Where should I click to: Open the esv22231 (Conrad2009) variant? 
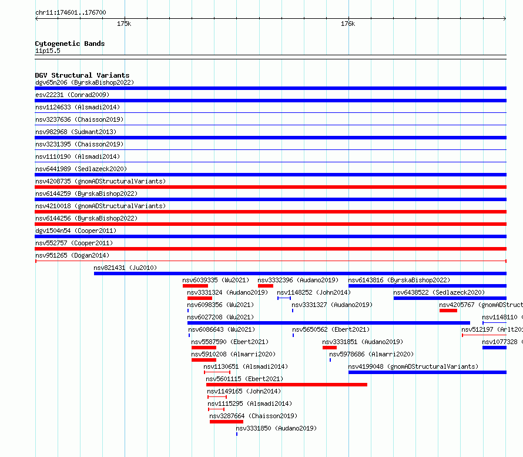pyautogui.click(x=72, y=95)
